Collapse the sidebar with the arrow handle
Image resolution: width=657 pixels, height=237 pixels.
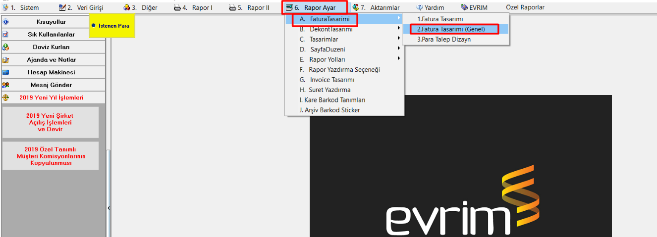109,208
